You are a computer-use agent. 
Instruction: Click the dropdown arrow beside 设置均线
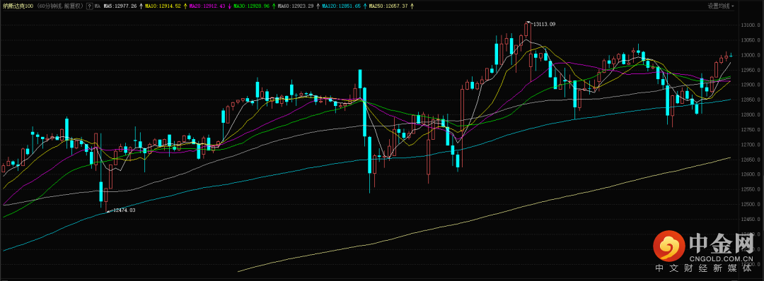(x=733, y=6)
